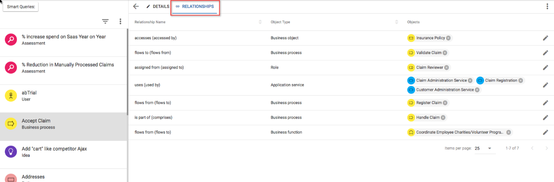Click the Smart Queries button
The image size is (554, 182).
click(20, 7)
